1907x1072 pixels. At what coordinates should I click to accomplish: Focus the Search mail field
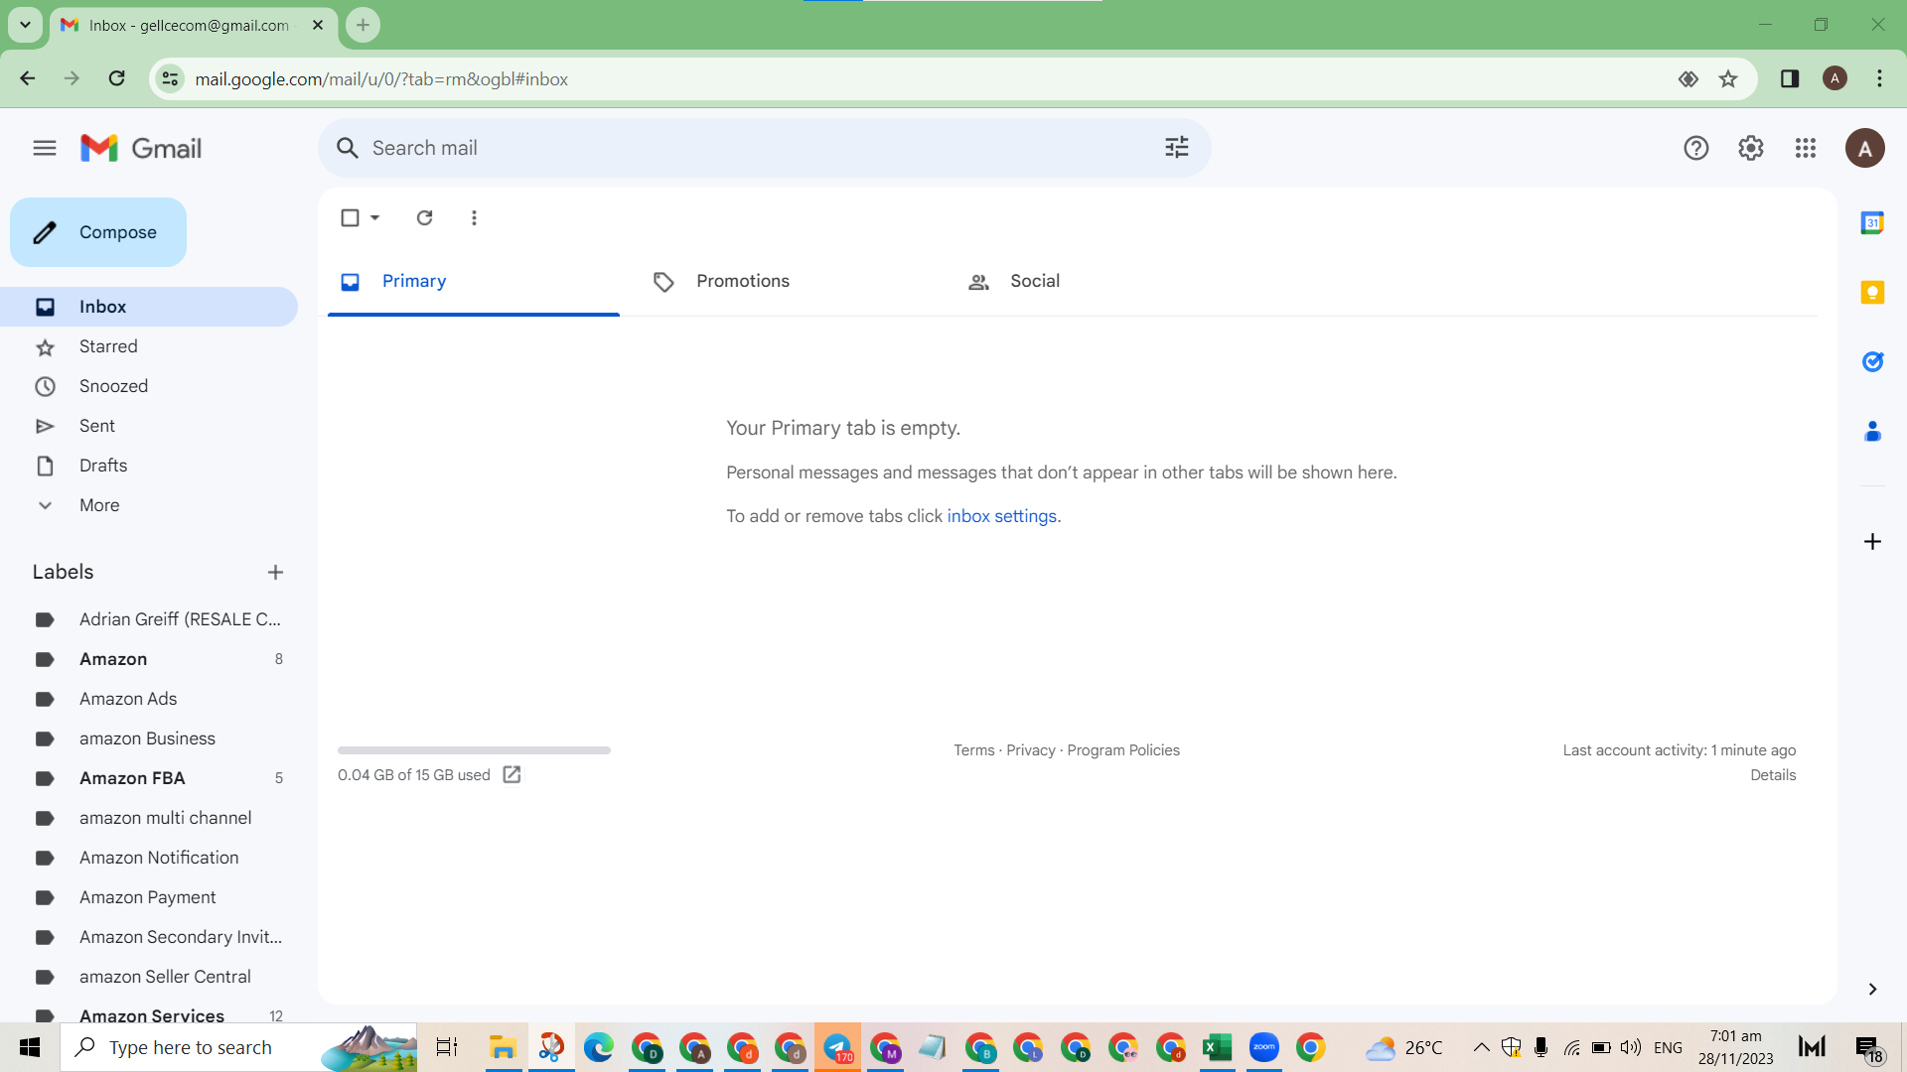click(765, 148)
